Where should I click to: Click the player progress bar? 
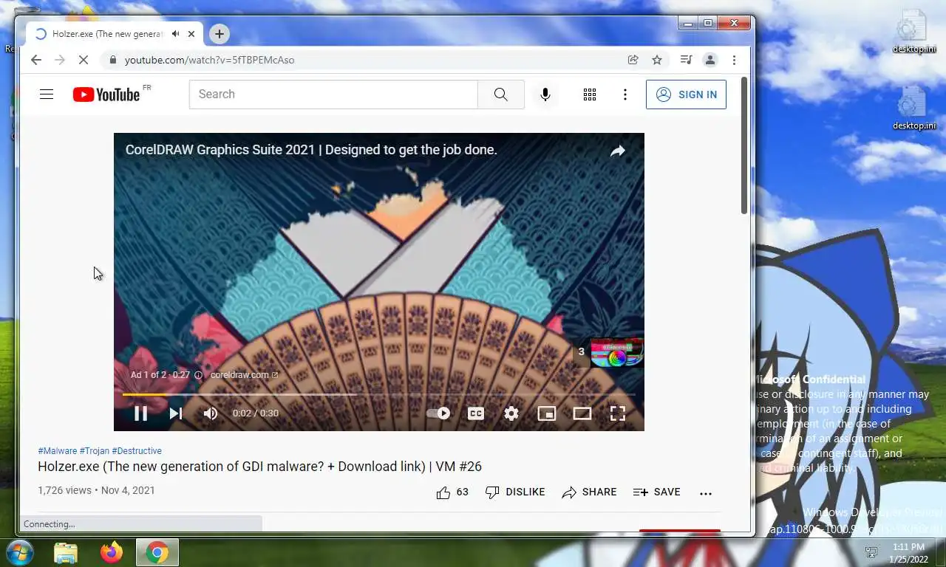[378, 394]
